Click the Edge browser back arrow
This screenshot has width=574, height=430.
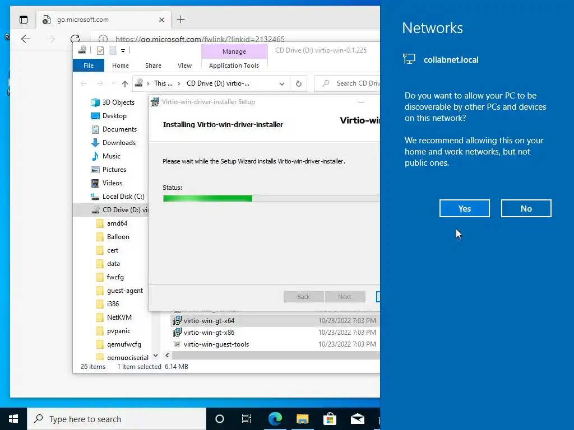click(x=26, y=39)
